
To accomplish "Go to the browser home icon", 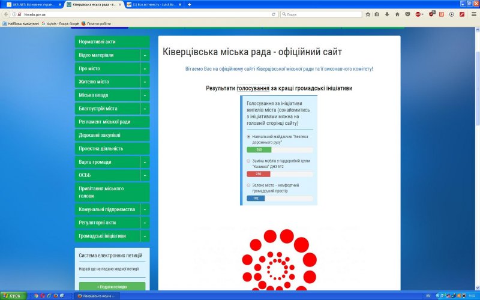I will (x=397, y=14).
